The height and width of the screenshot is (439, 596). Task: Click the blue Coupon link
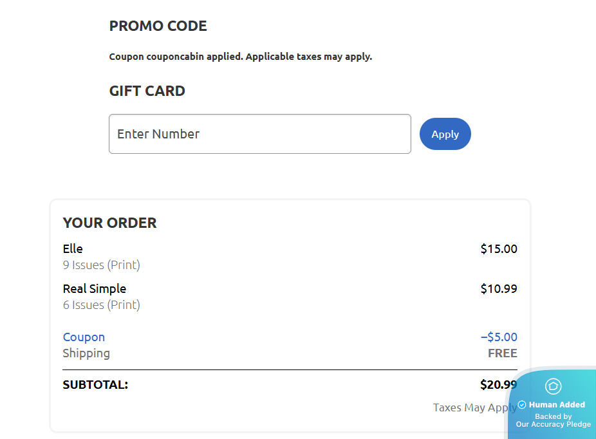point(84,337)
